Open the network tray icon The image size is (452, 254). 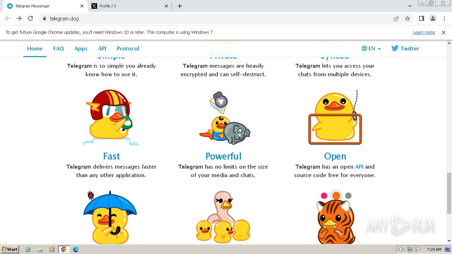(410, 249)
